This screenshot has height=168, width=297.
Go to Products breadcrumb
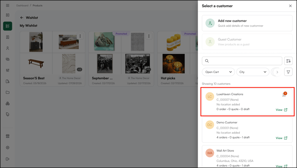point(38,5)
